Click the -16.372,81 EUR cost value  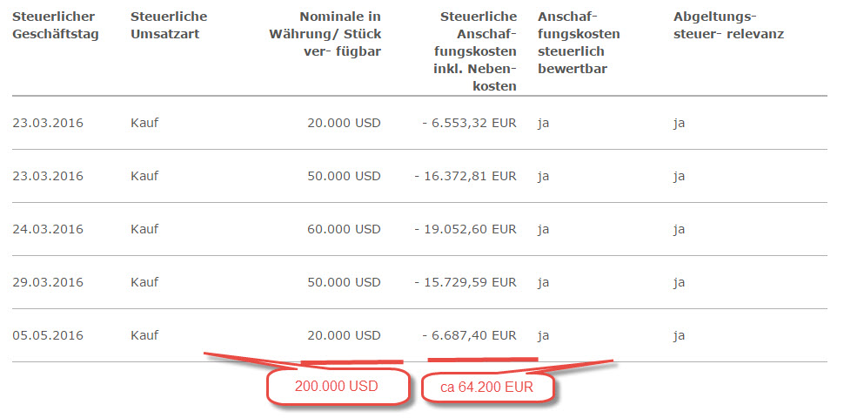point(466,176)
